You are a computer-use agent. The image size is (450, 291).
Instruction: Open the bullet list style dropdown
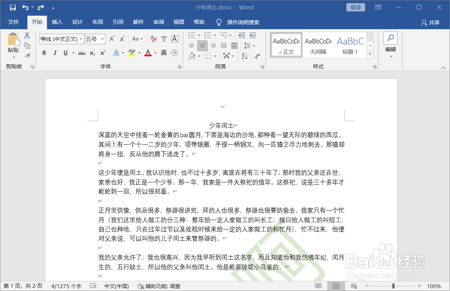[x=199, y=35]
